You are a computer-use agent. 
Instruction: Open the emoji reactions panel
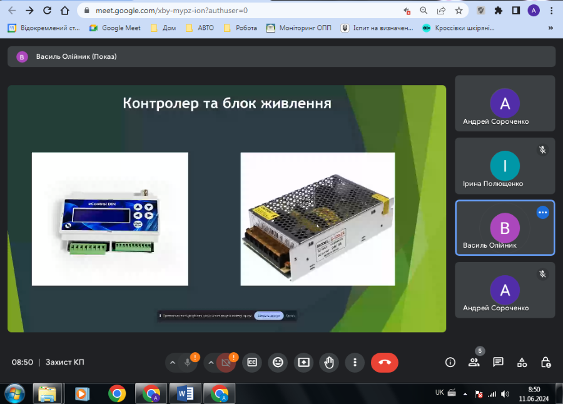pyautogui.click(x=278, y=362)
